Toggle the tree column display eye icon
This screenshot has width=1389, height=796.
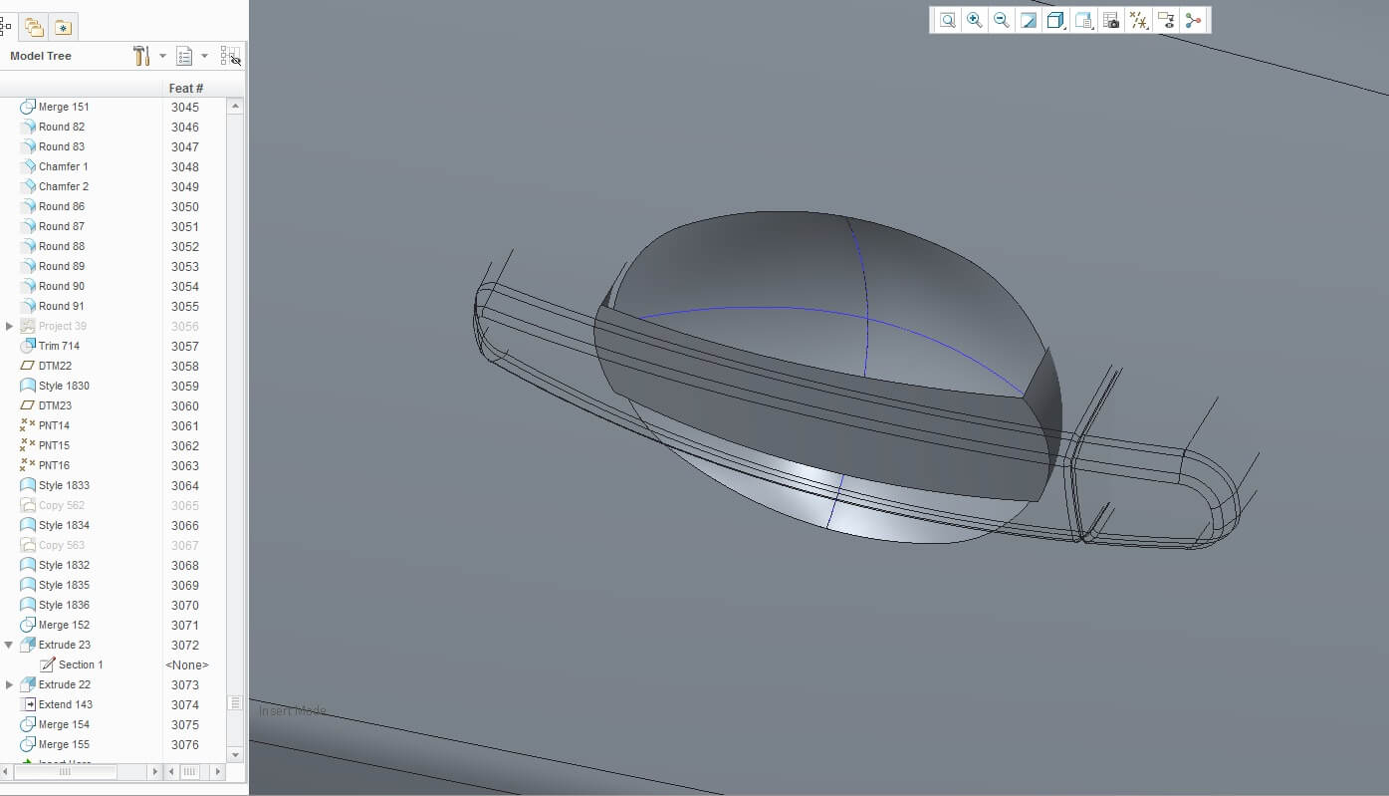tap(230, 56)
